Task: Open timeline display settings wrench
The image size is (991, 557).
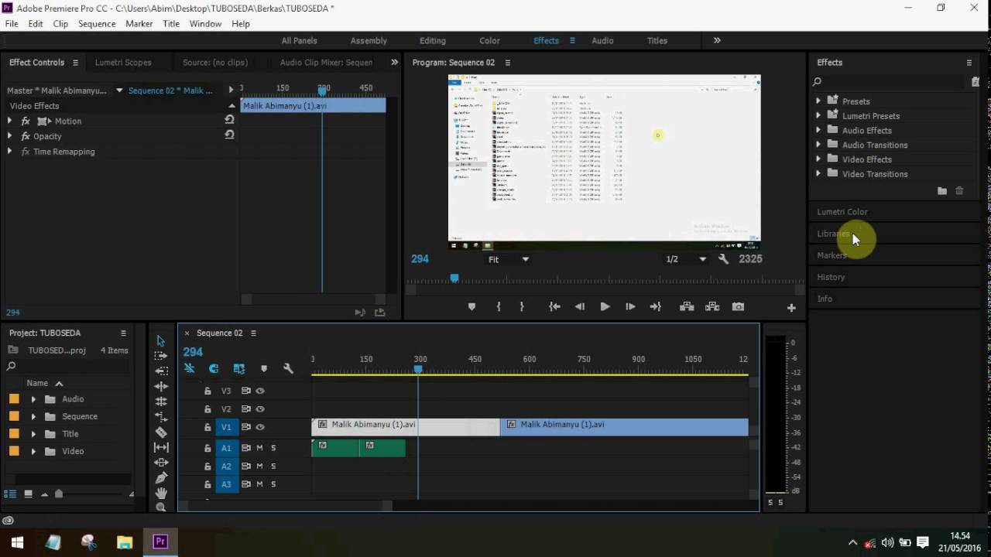Action: 288,369
